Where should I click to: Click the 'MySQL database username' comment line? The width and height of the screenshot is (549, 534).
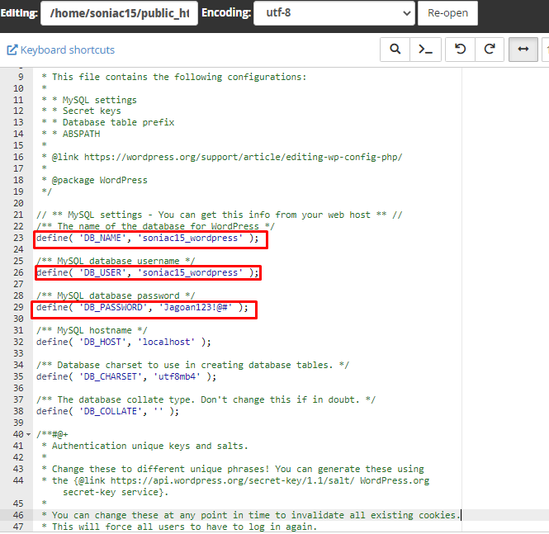(x=116, y=261)
